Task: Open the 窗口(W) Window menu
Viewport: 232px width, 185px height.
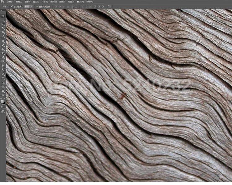Action: [x=80, y=2]
